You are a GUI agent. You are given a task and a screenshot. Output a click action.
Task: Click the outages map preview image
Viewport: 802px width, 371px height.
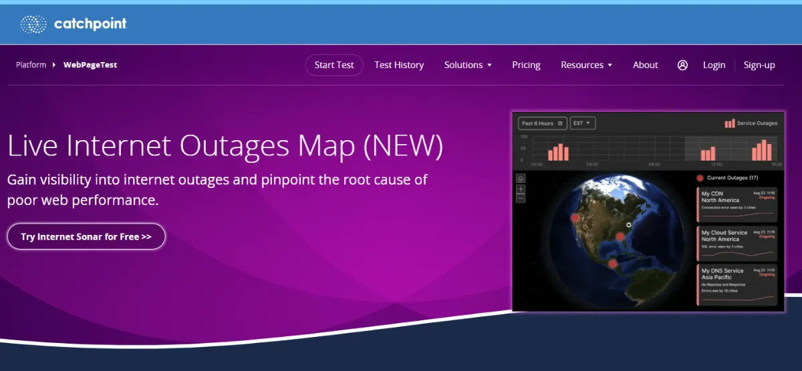click(648, 211)
